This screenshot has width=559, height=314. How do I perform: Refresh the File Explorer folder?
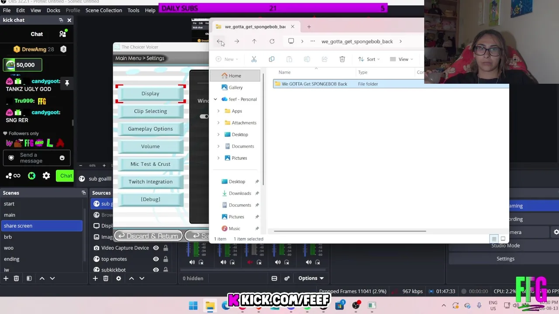pos(272,41)
